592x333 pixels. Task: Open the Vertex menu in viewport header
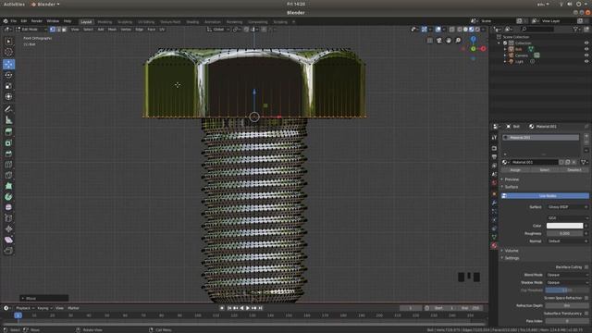[x=126, y=29]
